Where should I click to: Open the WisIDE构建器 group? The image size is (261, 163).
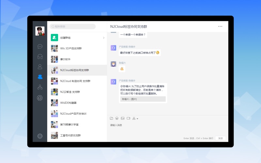[77, 103]
